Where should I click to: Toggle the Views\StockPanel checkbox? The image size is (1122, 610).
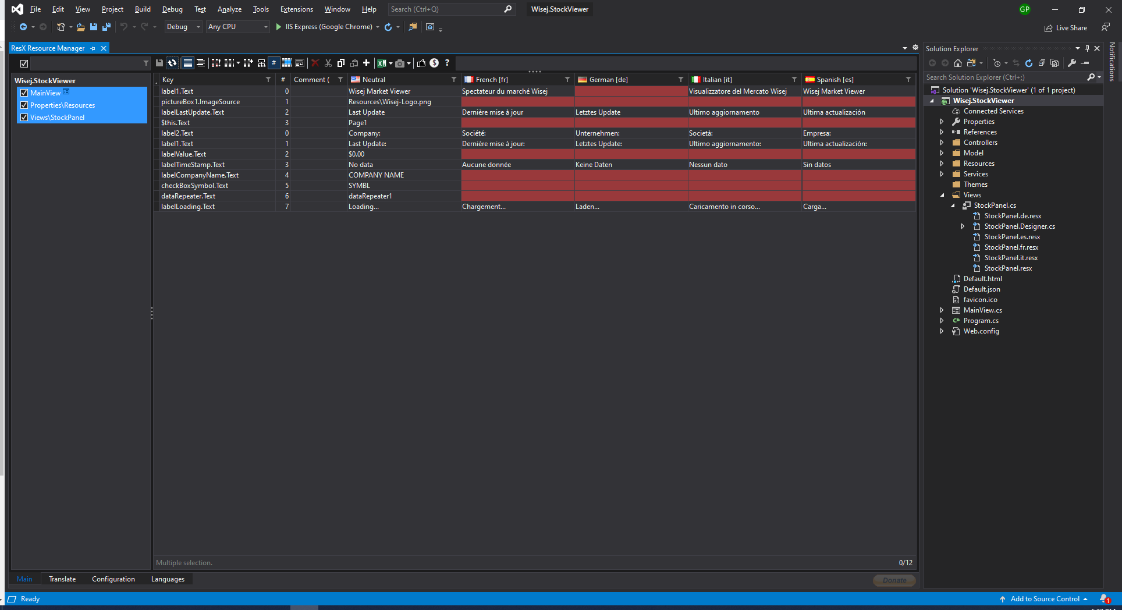click(24, 117)
